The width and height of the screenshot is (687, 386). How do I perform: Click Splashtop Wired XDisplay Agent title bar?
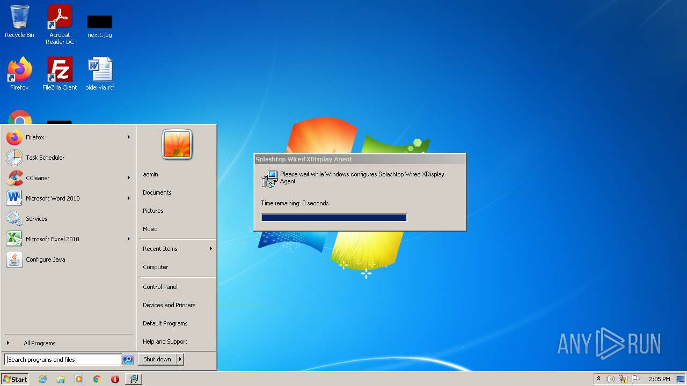360,159
